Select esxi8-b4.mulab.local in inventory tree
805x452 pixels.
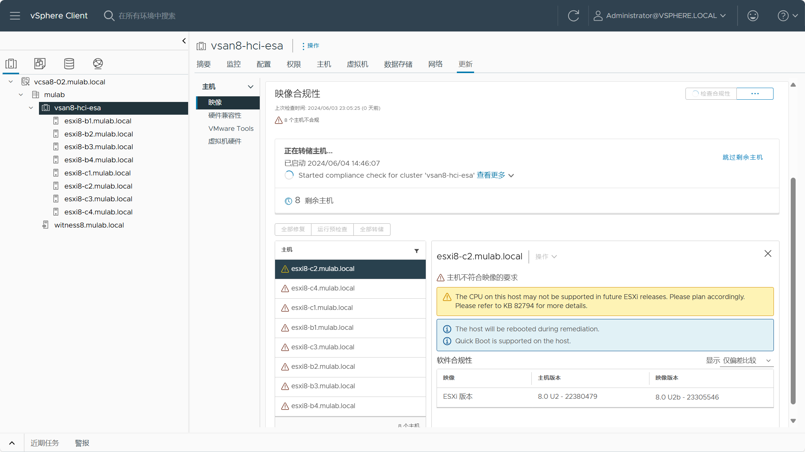[99, 160]
